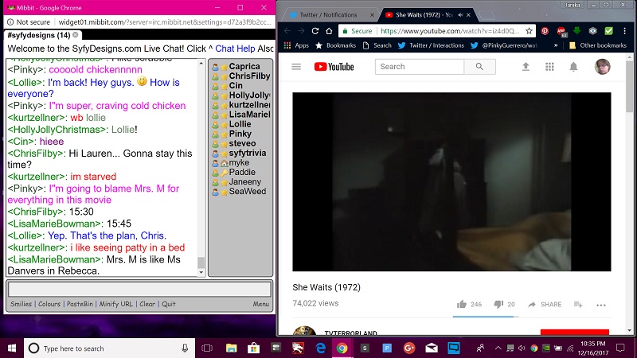Share the She Waits video
The image size is (637, 358).
(x=545, y=305)
